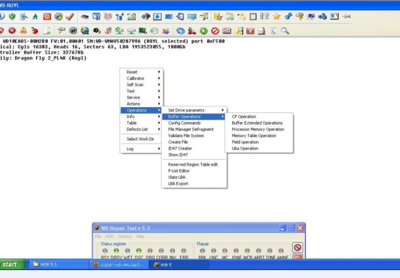Select Buffer Extended Operations
This screenshot has width=400, height=278.
click(x=259, y=123)
